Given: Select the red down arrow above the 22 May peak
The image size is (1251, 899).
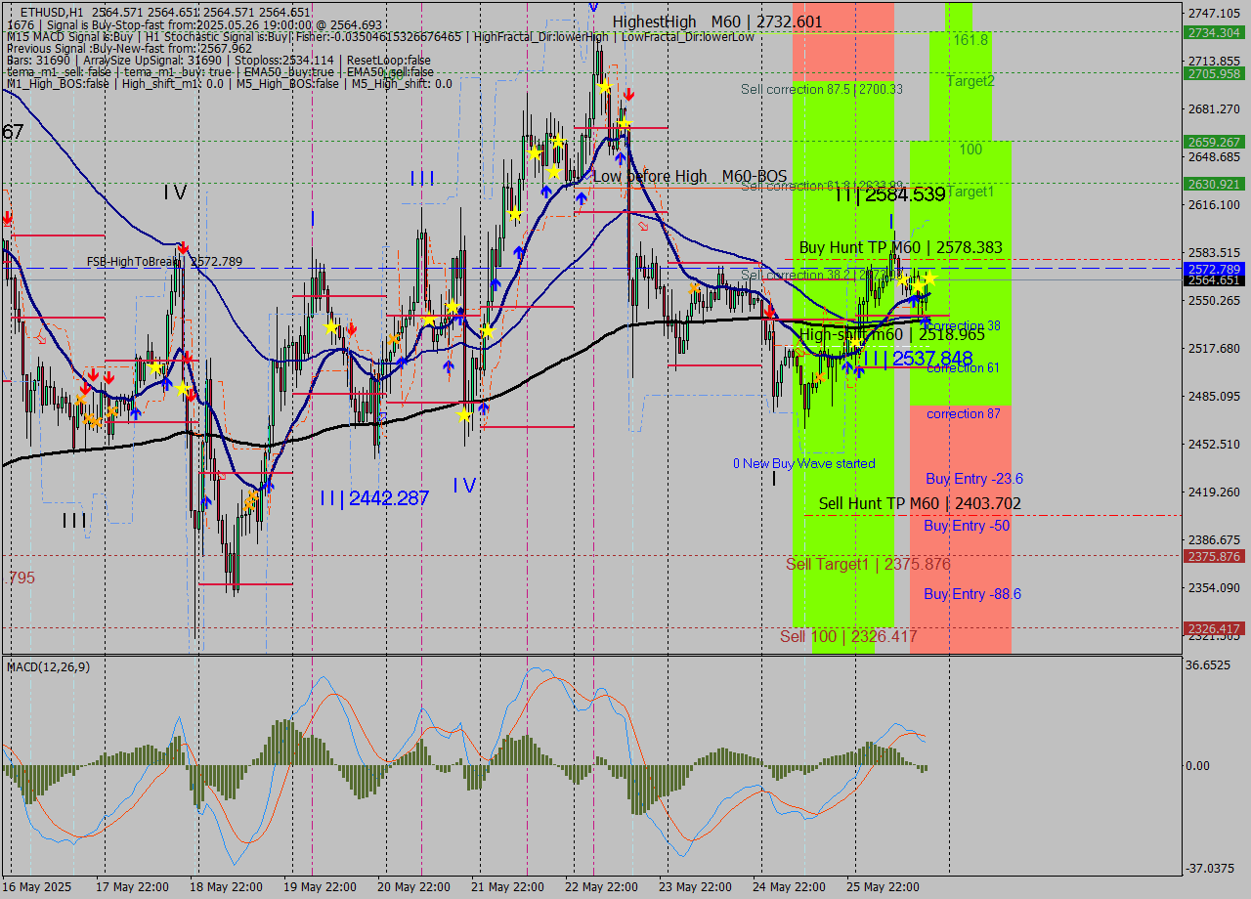Looking at the screenshot, I should [x=628, y=94].
